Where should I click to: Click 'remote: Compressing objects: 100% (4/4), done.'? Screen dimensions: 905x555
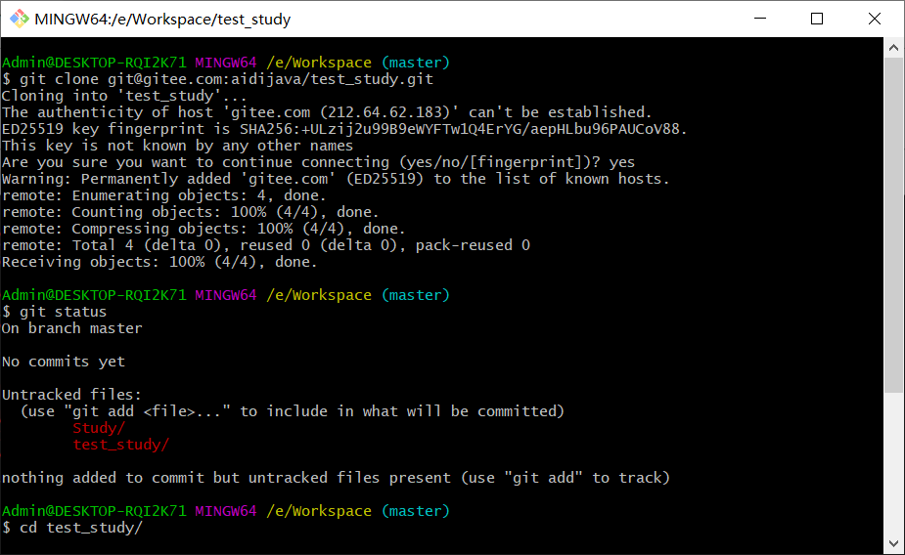click(x=204, y=229)
